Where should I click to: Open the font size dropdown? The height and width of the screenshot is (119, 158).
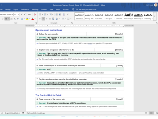(19, 15)
